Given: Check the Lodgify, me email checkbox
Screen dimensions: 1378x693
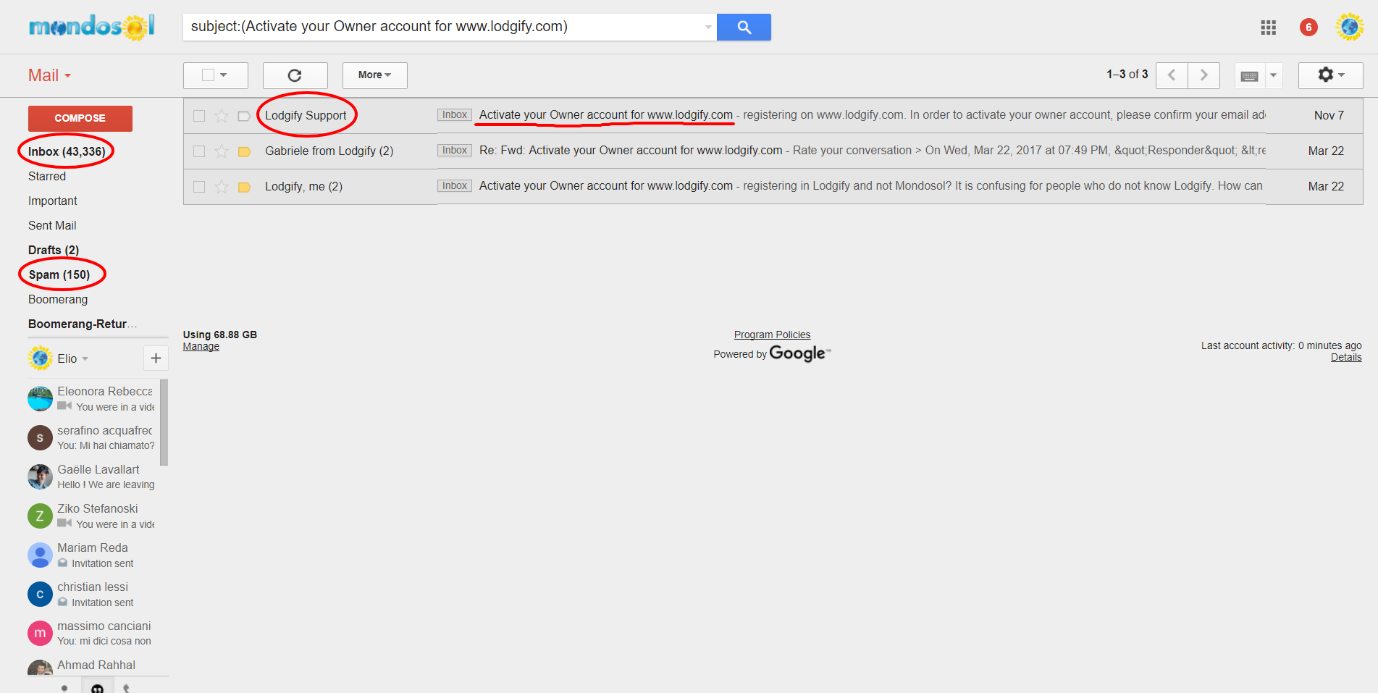Looking at the screenshot, I should pos(199,187).
